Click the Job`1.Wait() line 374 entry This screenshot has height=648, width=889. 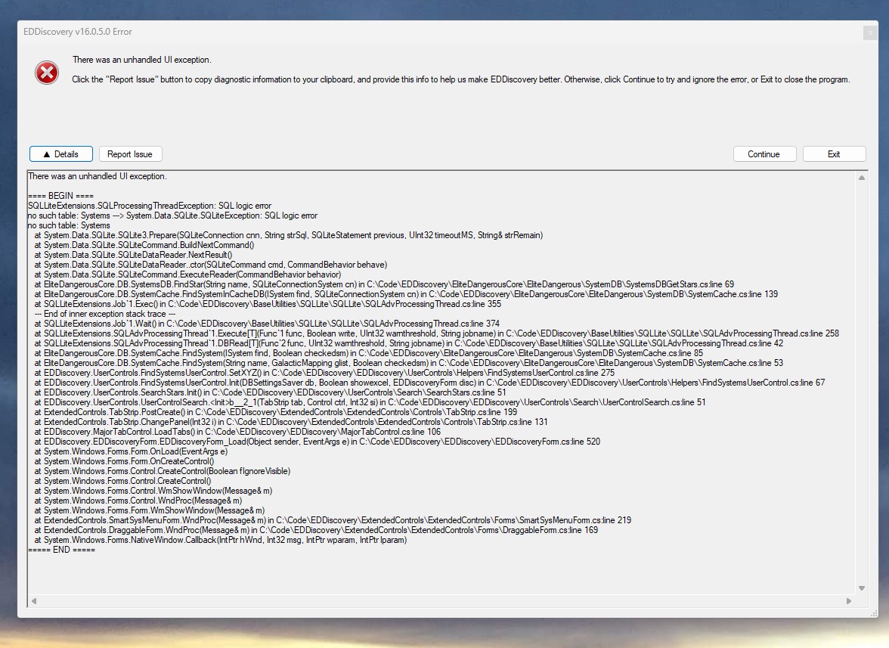click(x=267, y=324)
